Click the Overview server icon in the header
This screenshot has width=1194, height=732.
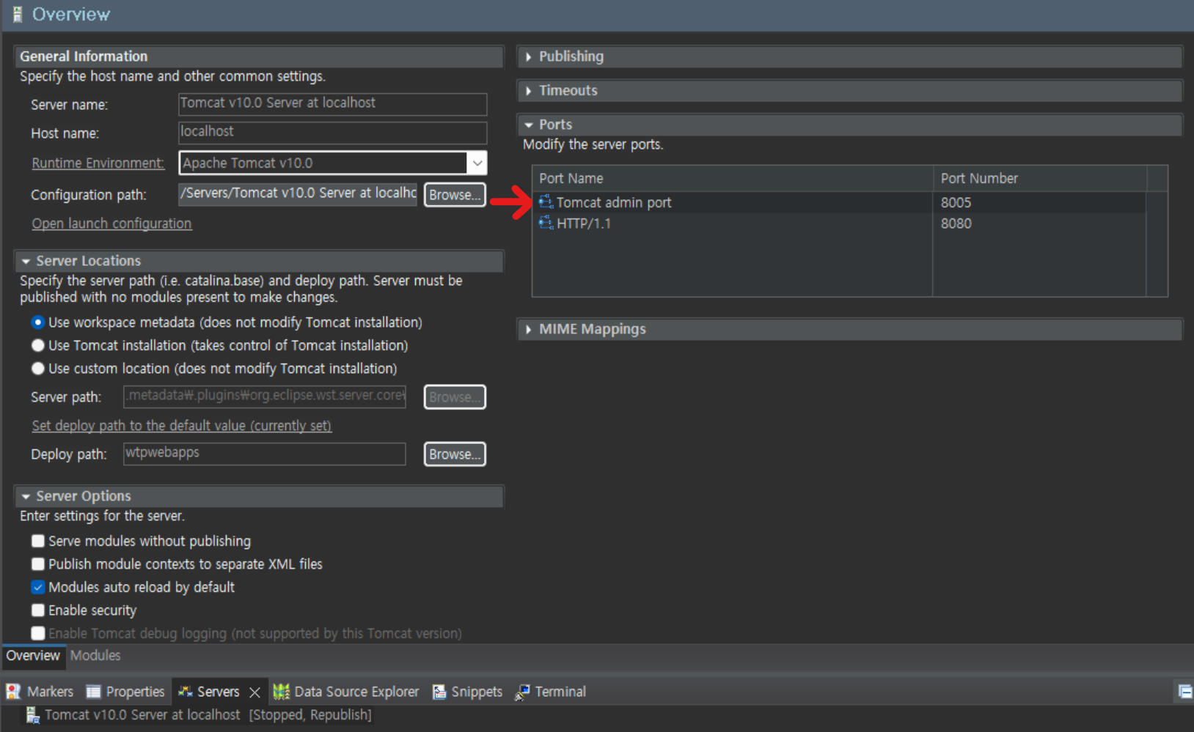click(x=18, y=15)
